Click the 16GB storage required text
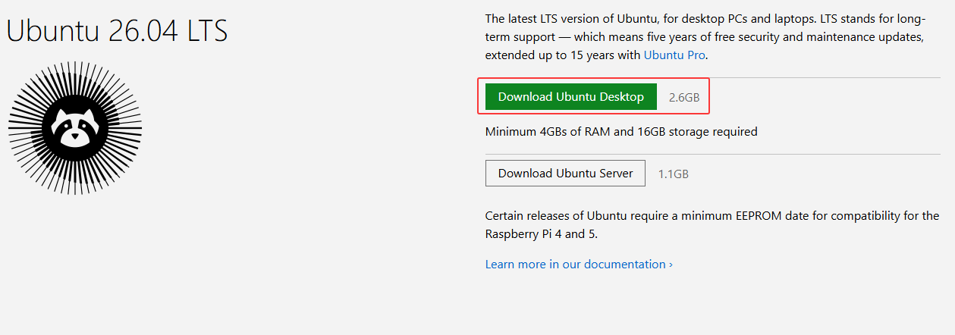 point(697,131)
